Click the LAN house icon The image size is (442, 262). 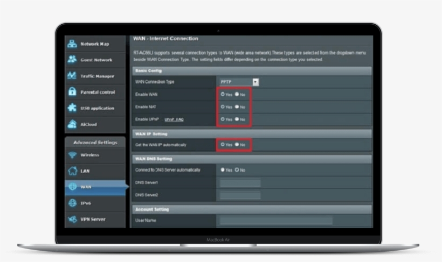(72, 171)
